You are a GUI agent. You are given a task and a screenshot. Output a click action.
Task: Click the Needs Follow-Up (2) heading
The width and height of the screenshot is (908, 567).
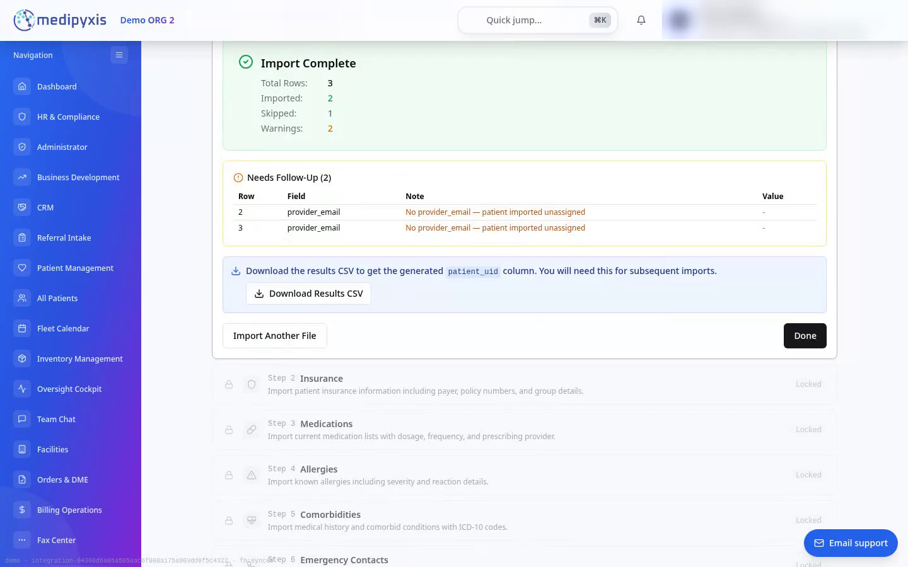[289, 178]
